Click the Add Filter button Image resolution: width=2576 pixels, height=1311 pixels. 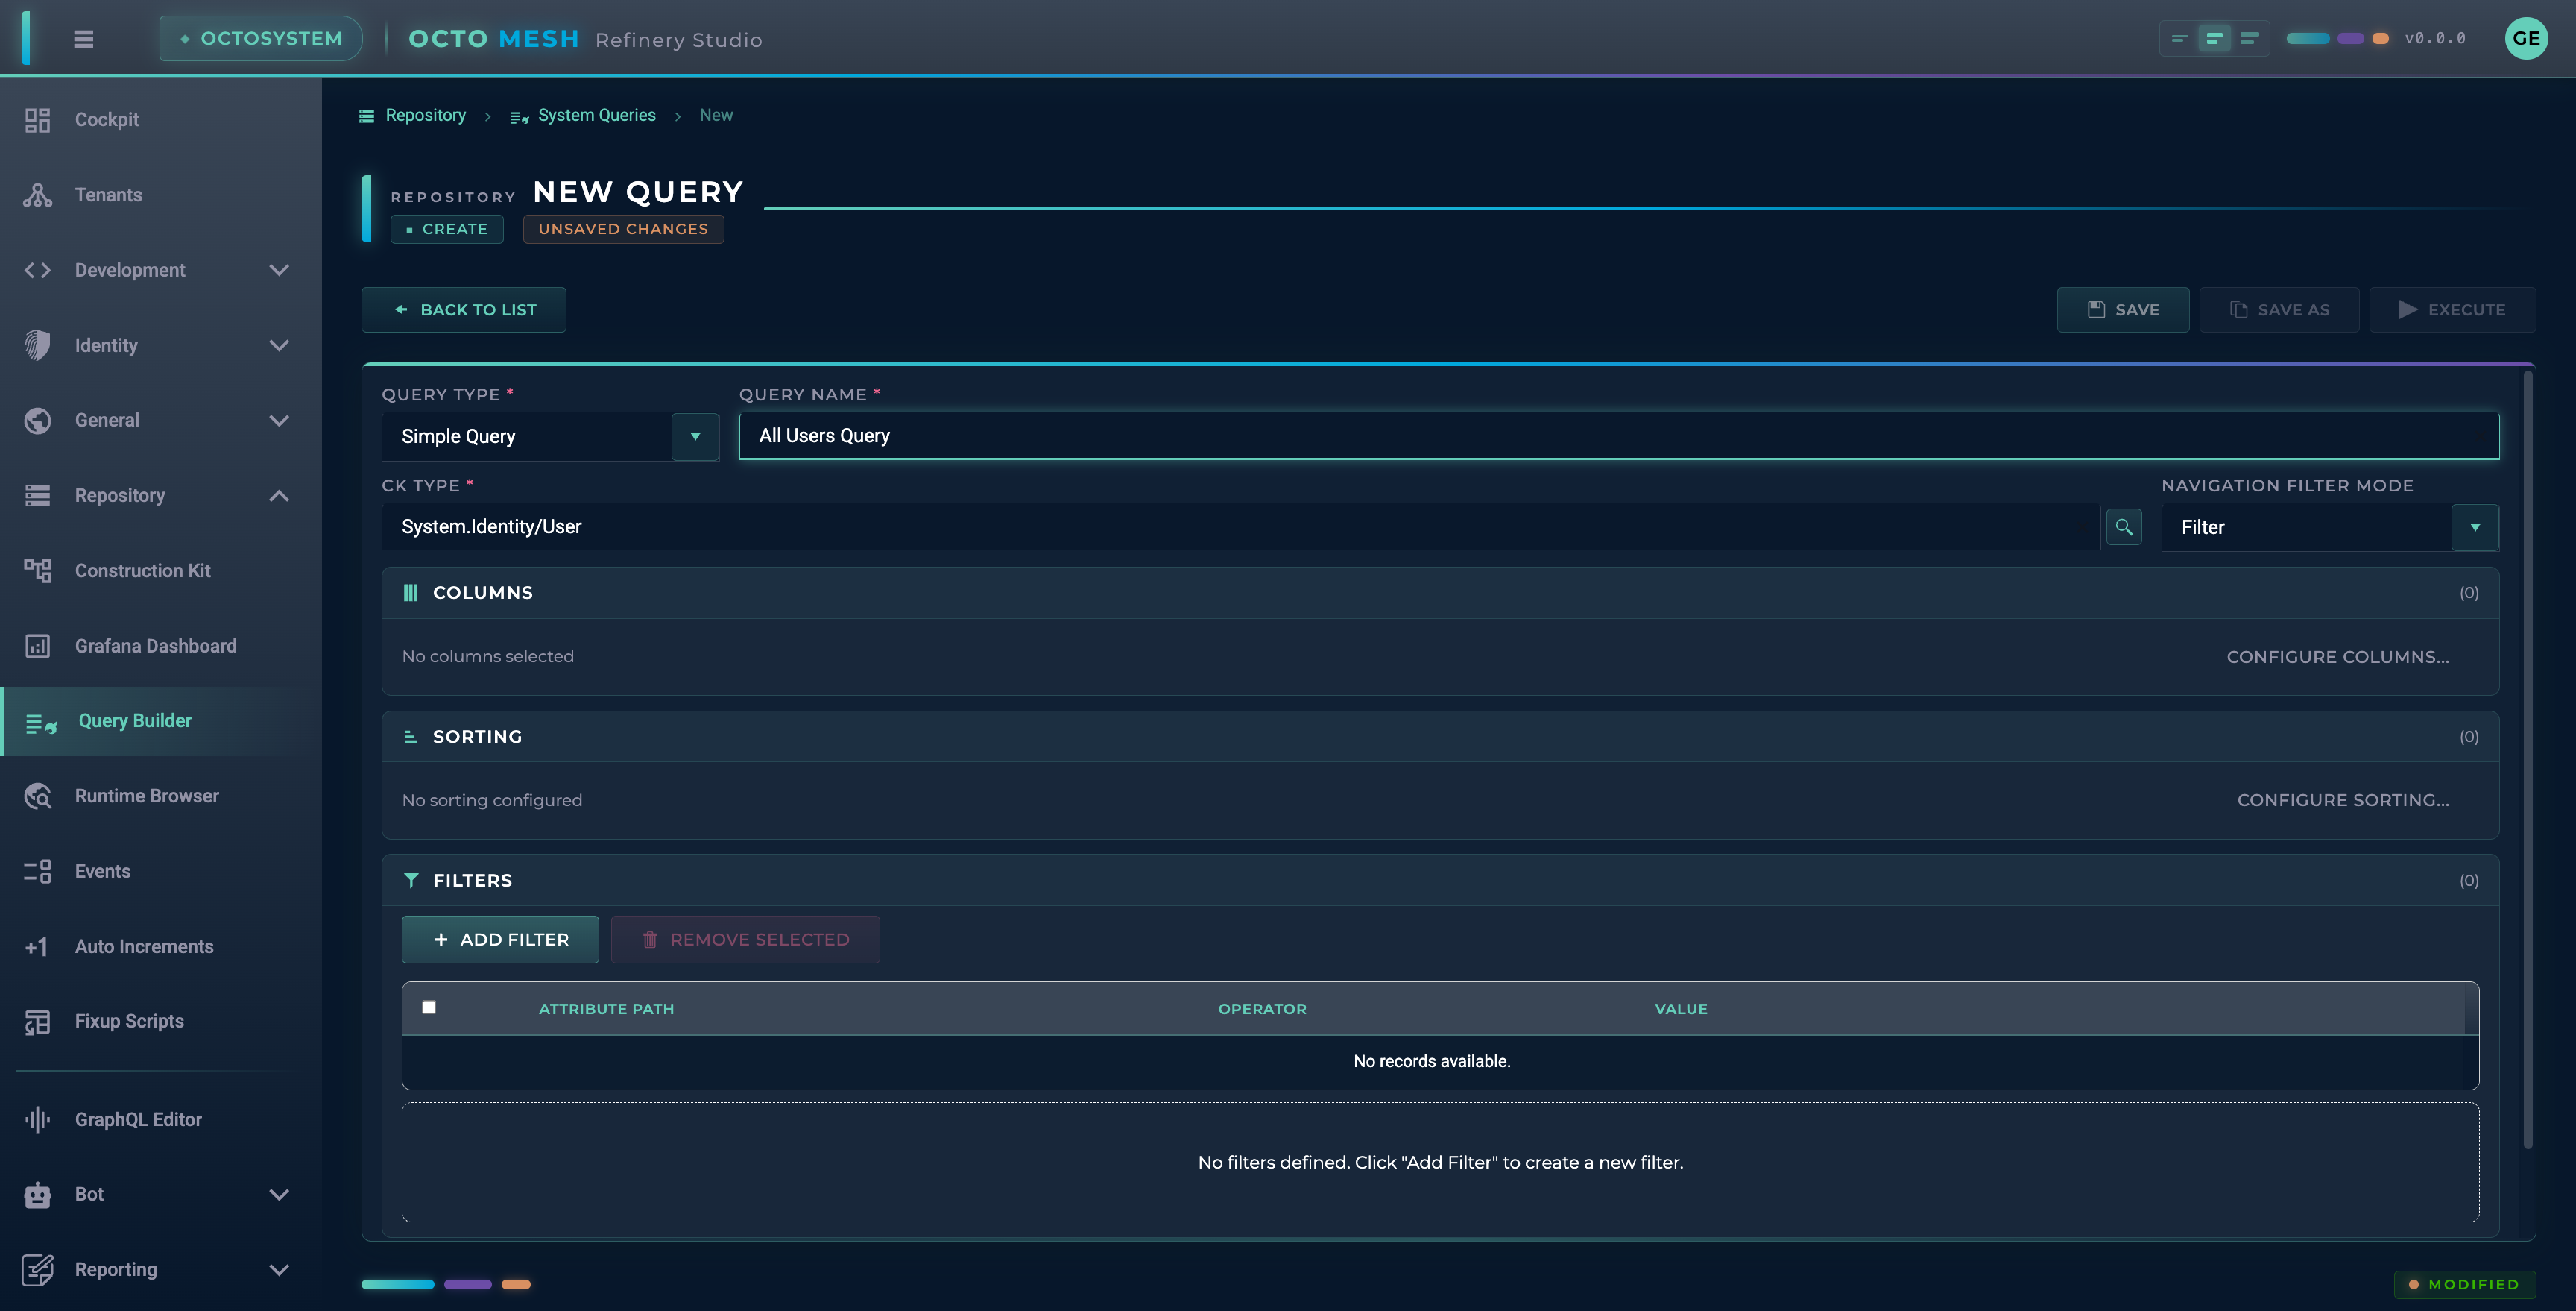[x=500, y=939]
